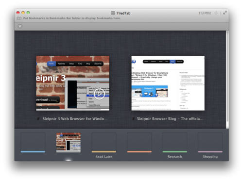
Task: Select the Read Later tab group
Action: point(104,143)
